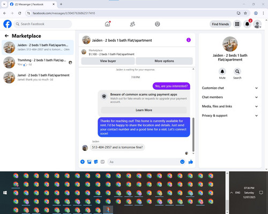Open Ttvmhmg conversation in Marketplace list
The height and width of the screenshot is (214, 268).
coord(38,62)
